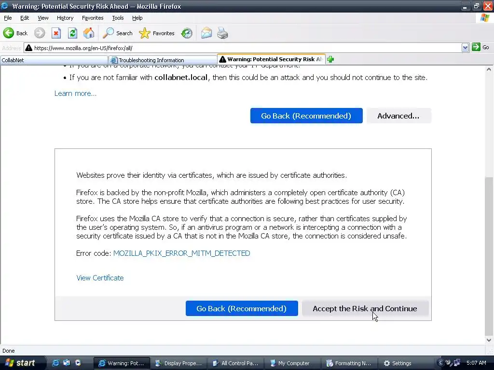Switch to All Control Panel taskbar item
494x370 pixels.
tap(235, 363)
